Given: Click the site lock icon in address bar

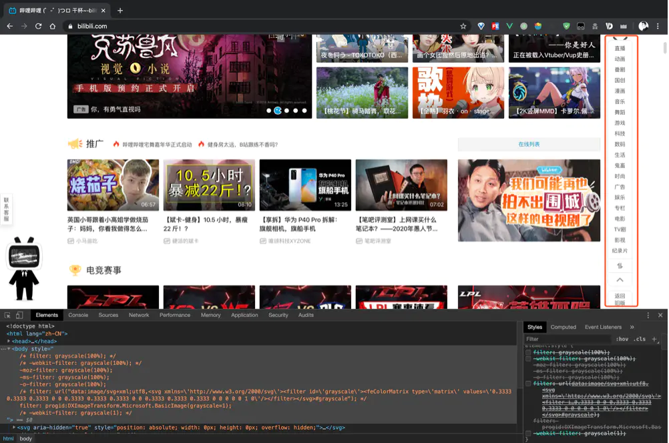Looking at the screenshot, I should point(70,26).
